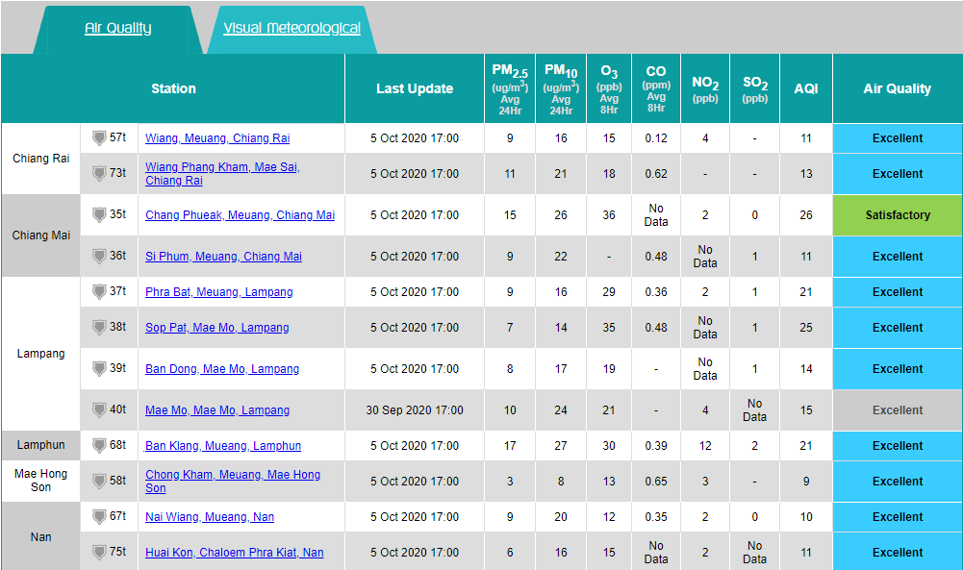963x570 pixels.
Task: Click CO value 0.65 for Chong Kham
Action: coord(656,481)
